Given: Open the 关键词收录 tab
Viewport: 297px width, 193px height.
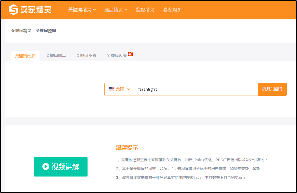Looking at the screenshot, I should coord(116,56).
